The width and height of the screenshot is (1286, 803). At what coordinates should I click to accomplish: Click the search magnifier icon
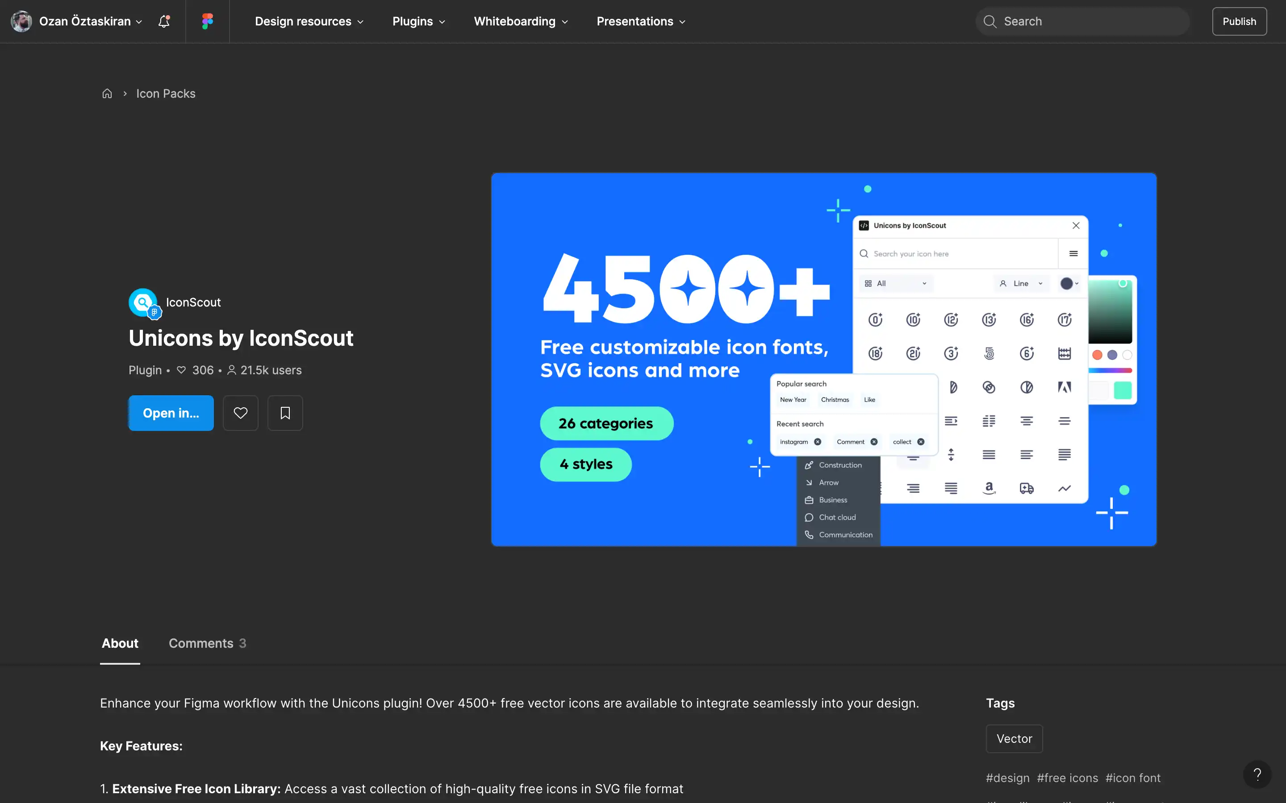990,21
